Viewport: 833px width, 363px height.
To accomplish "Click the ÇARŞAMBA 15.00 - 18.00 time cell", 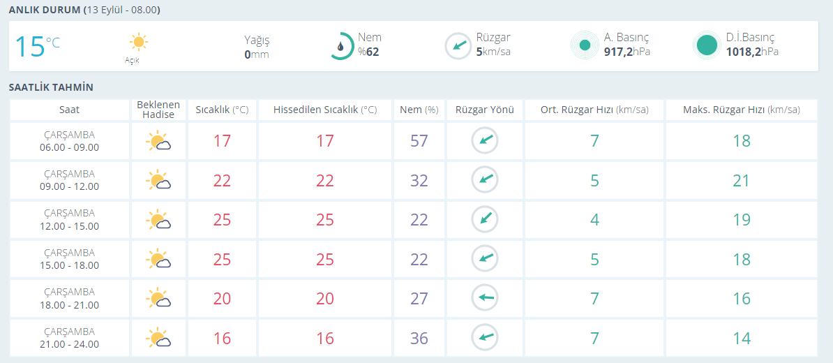I will click(70, 259).
